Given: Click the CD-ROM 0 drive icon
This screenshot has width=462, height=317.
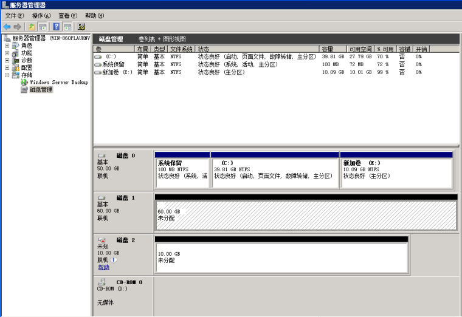Looking at the screenshot, I should 102,282.
